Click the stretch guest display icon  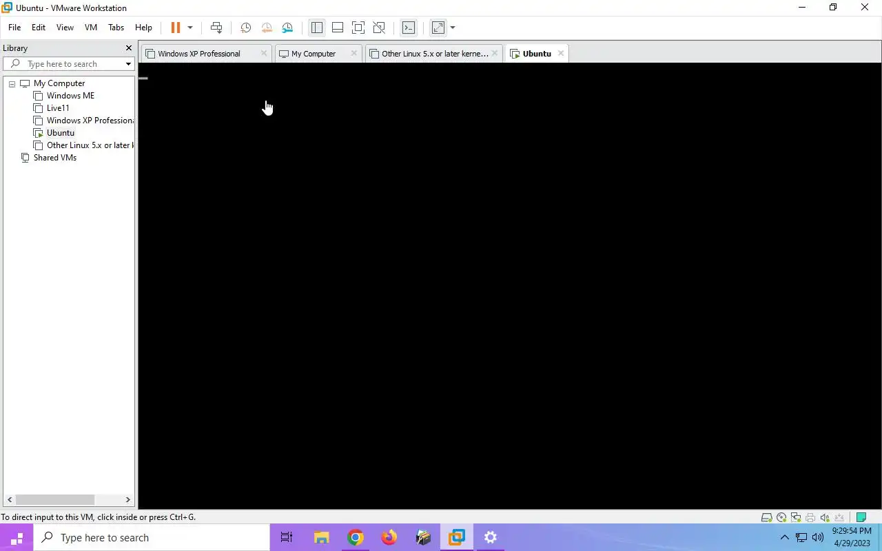click(438, 28)
